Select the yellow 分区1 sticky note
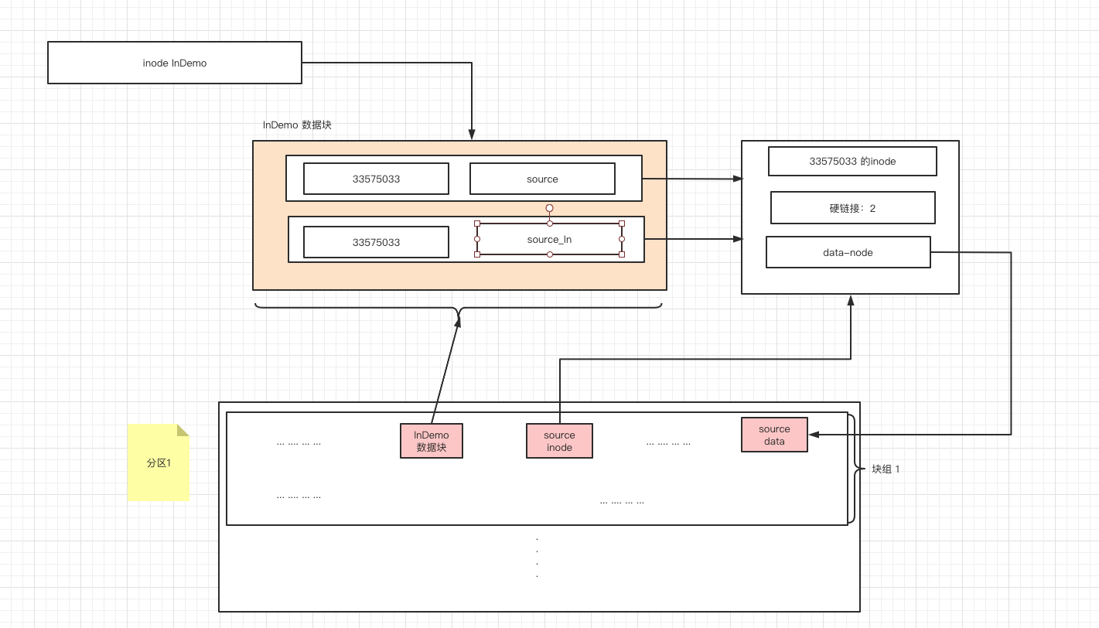This screenshot has height=628, width=1099. [158, 462]
